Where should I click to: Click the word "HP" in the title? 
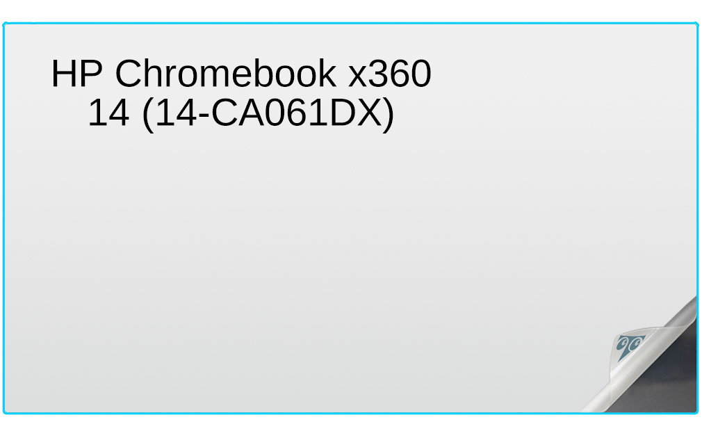(x=77, y=74)
